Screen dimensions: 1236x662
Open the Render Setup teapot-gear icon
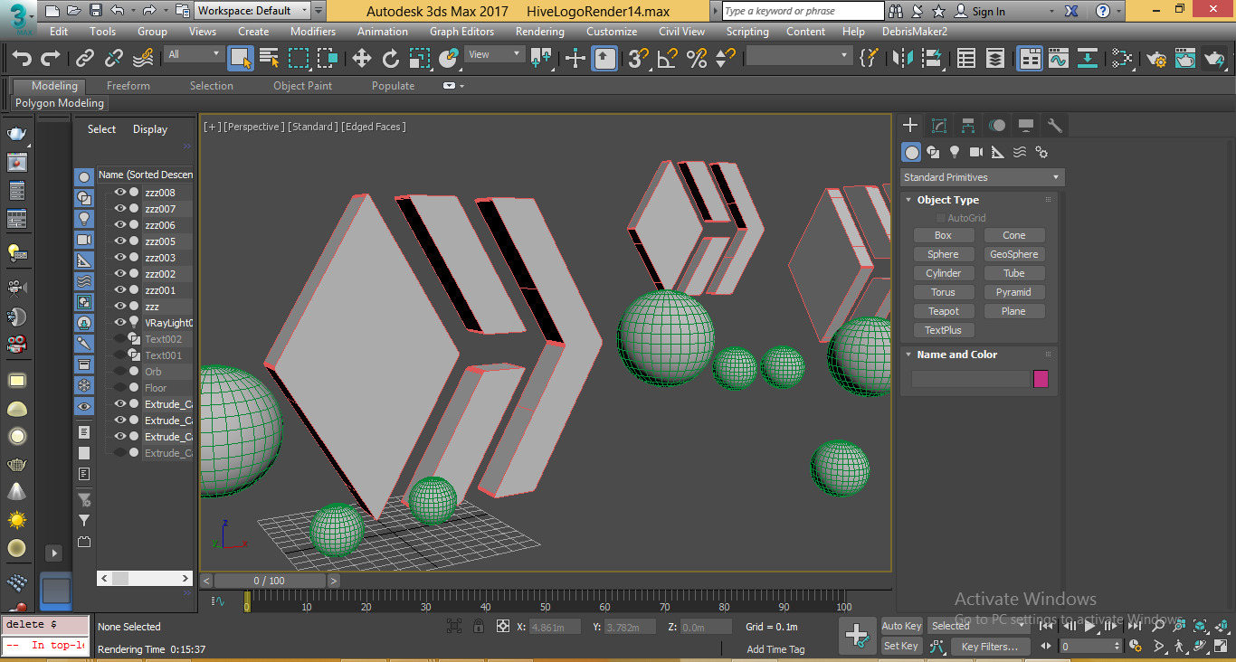coord(1156,59)
